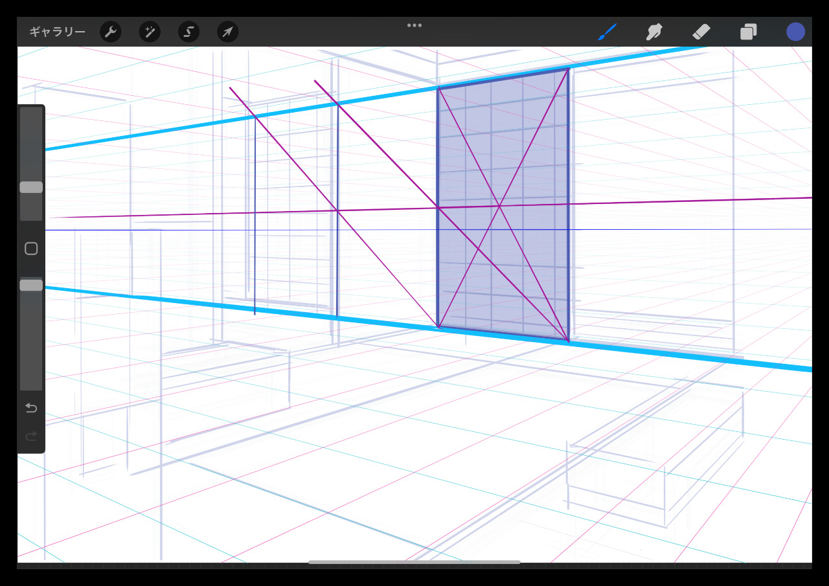The image size is (829, 586).
Task: Open the active color picker circle
Action: pyautogui.click(x=795, y=32)
